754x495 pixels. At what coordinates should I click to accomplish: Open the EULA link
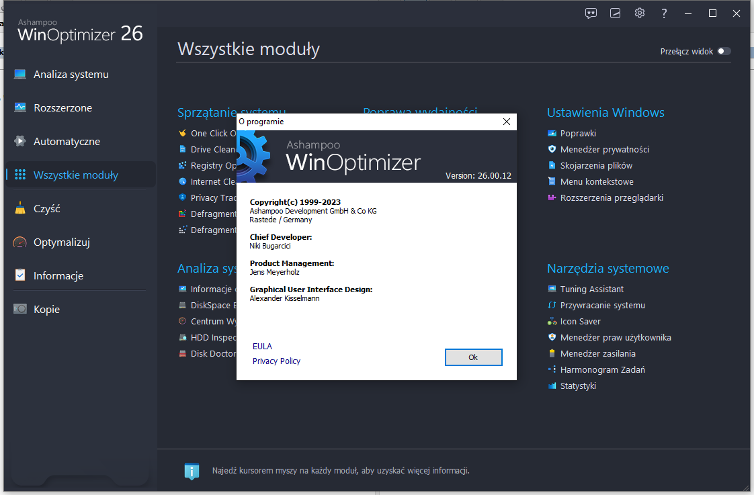262,346
